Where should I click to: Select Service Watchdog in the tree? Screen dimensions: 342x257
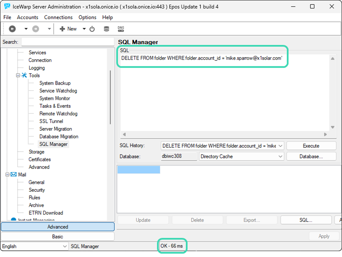(58, 91)
